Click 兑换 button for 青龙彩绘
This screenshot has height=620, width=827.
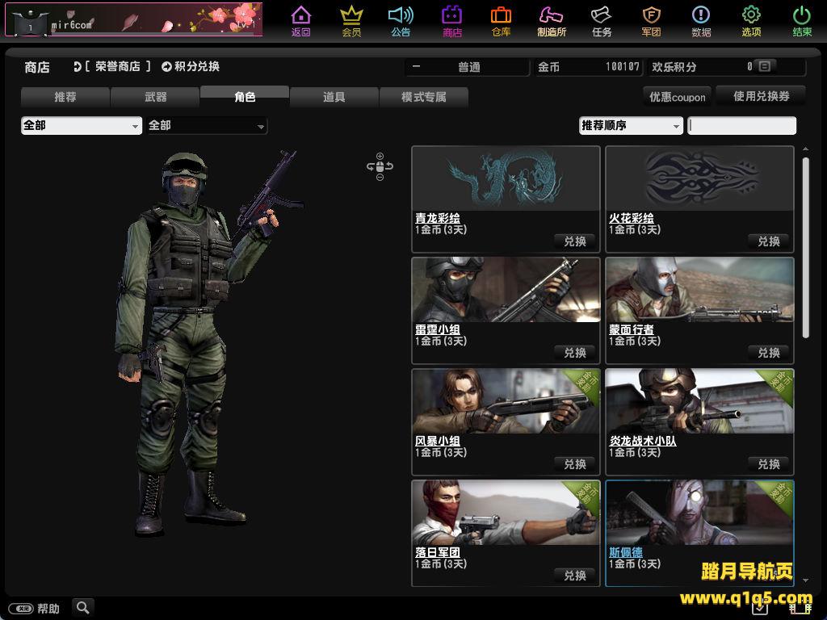tap(575, 241)
